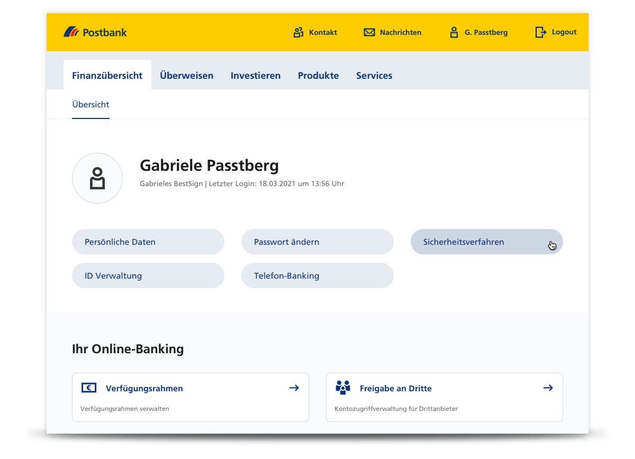Click the G. Passtberg user icon
Image resolution: width=635 pixels, height=459 pixels.
[454, 32]
